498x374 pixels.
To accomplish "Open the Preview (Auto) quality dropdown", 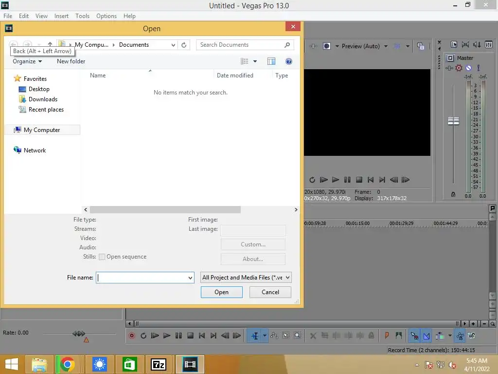I will [364, 46].
